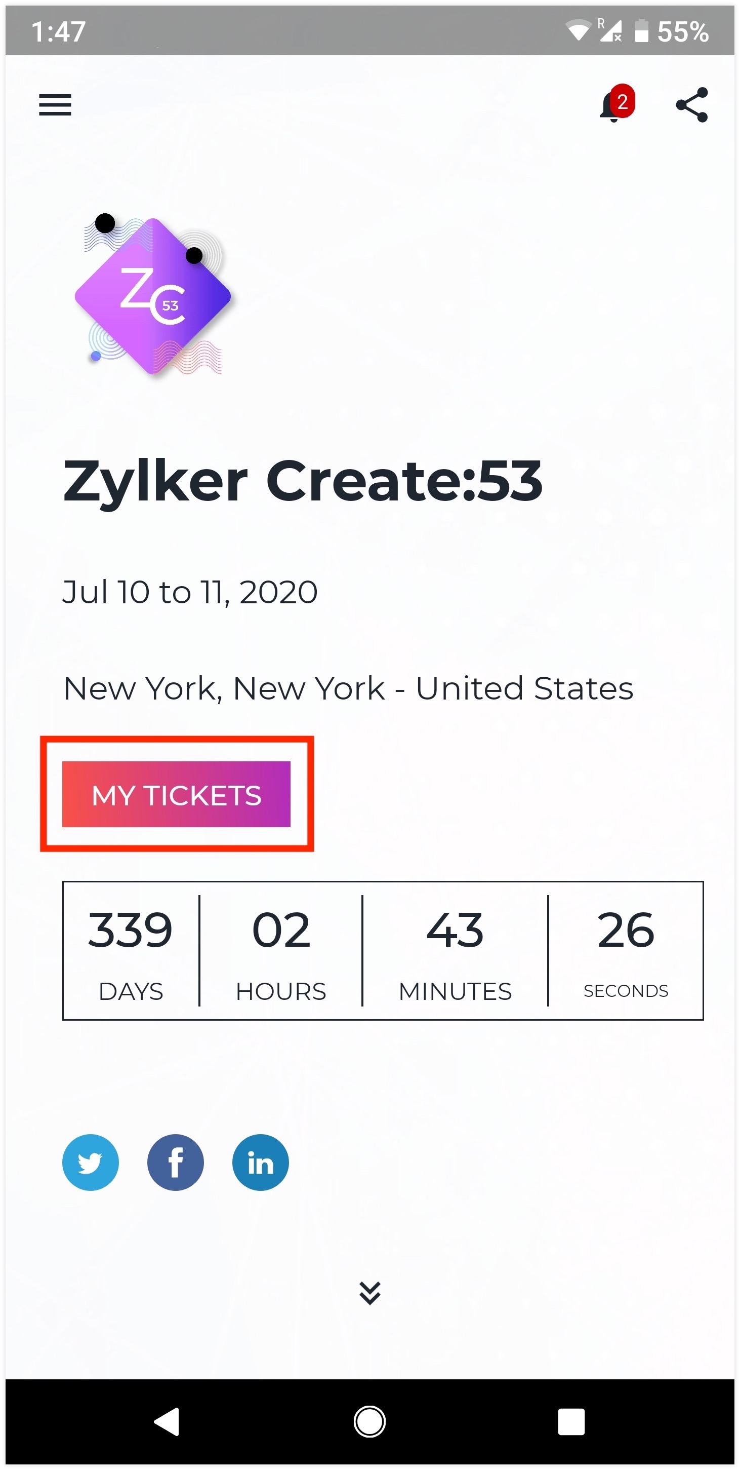740x1470 pixels.
Task: Tap the MY TICKETS button
Action: 176,794
